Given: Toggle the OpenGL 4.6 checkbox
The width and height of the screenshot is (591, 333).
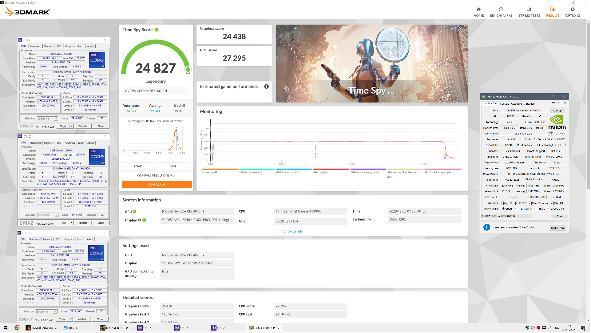Looking at the screenshot, I should (x=549, y=209).
